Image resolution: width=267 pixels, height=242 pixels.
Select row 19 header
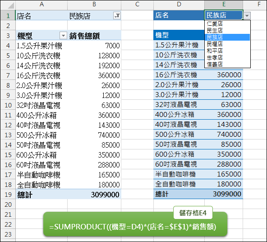8,194
